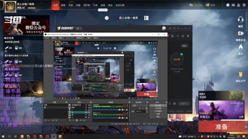Toggle visibility of selected text source row
248x139 pixels.
86,112
